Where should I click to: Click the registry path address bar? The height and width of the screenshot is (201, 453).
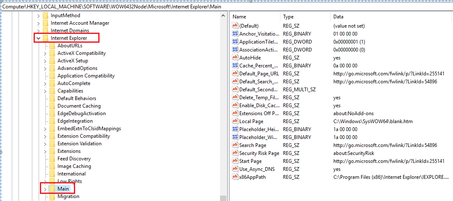click(126, 7)
